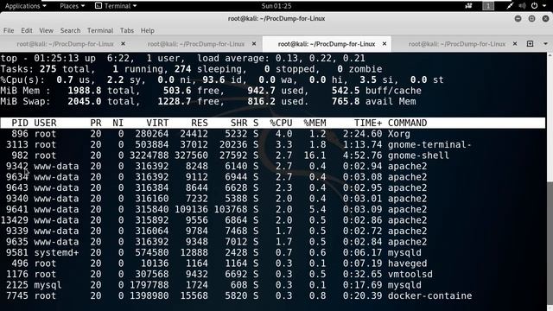
Task: Click the mysqld row owned by systemd+
Action: click(273, 253)
